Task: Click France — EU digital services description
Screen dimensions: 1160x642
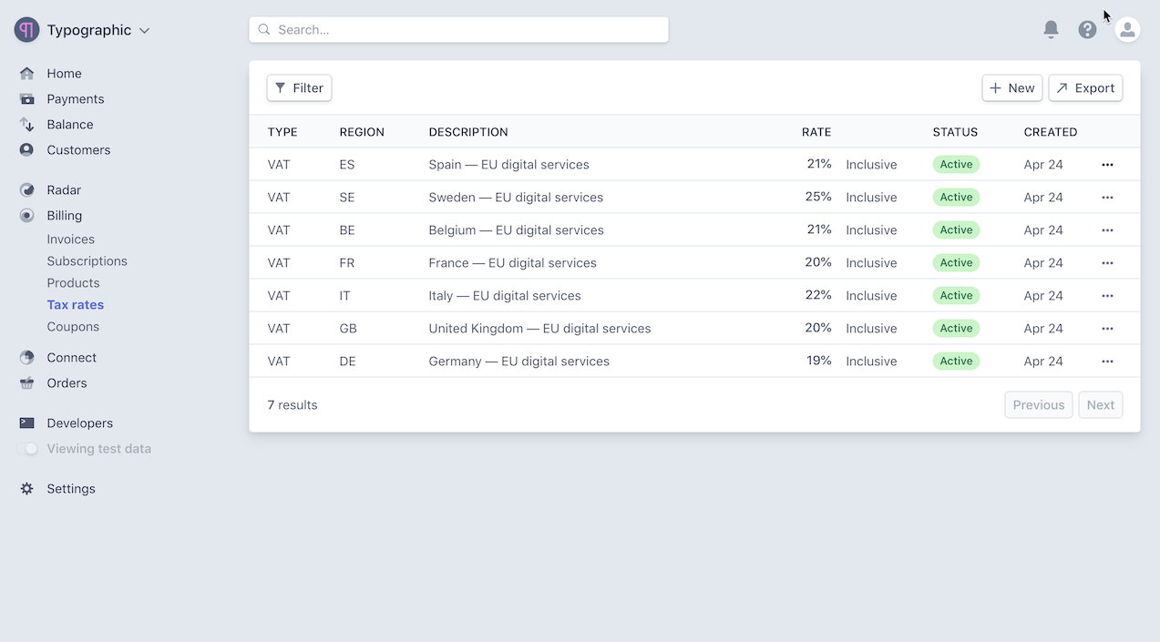Action: coord(513,263)
